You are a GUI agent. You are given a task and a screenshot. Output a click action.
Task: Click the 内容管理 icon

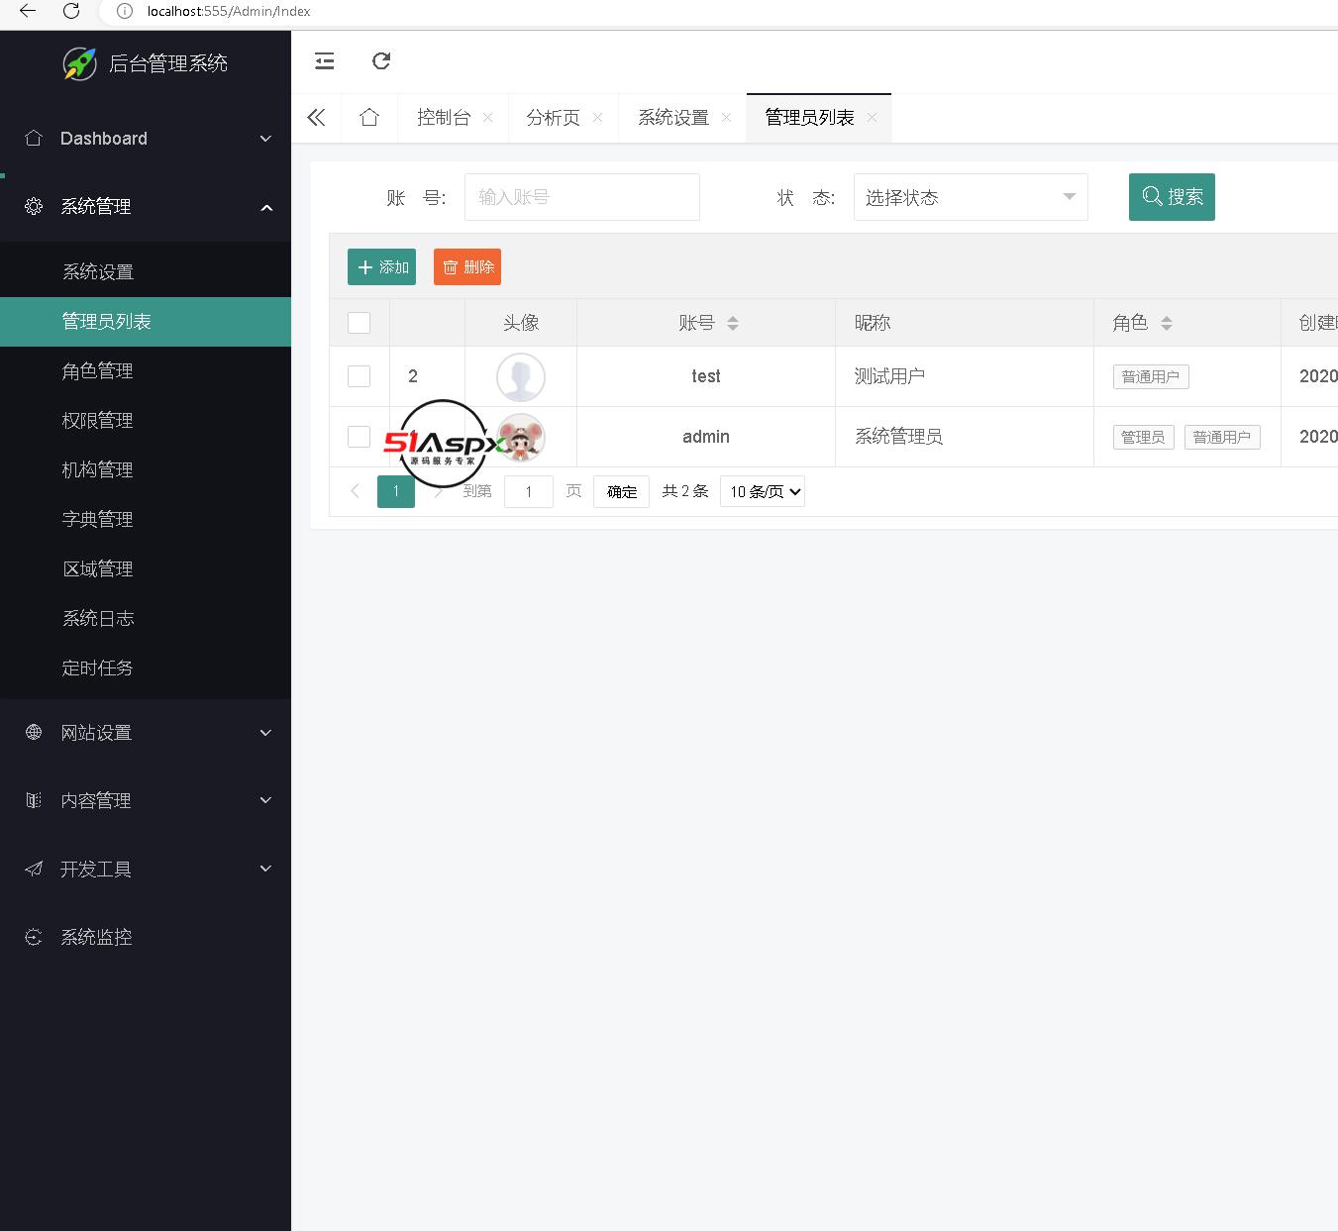click(34, 800)
